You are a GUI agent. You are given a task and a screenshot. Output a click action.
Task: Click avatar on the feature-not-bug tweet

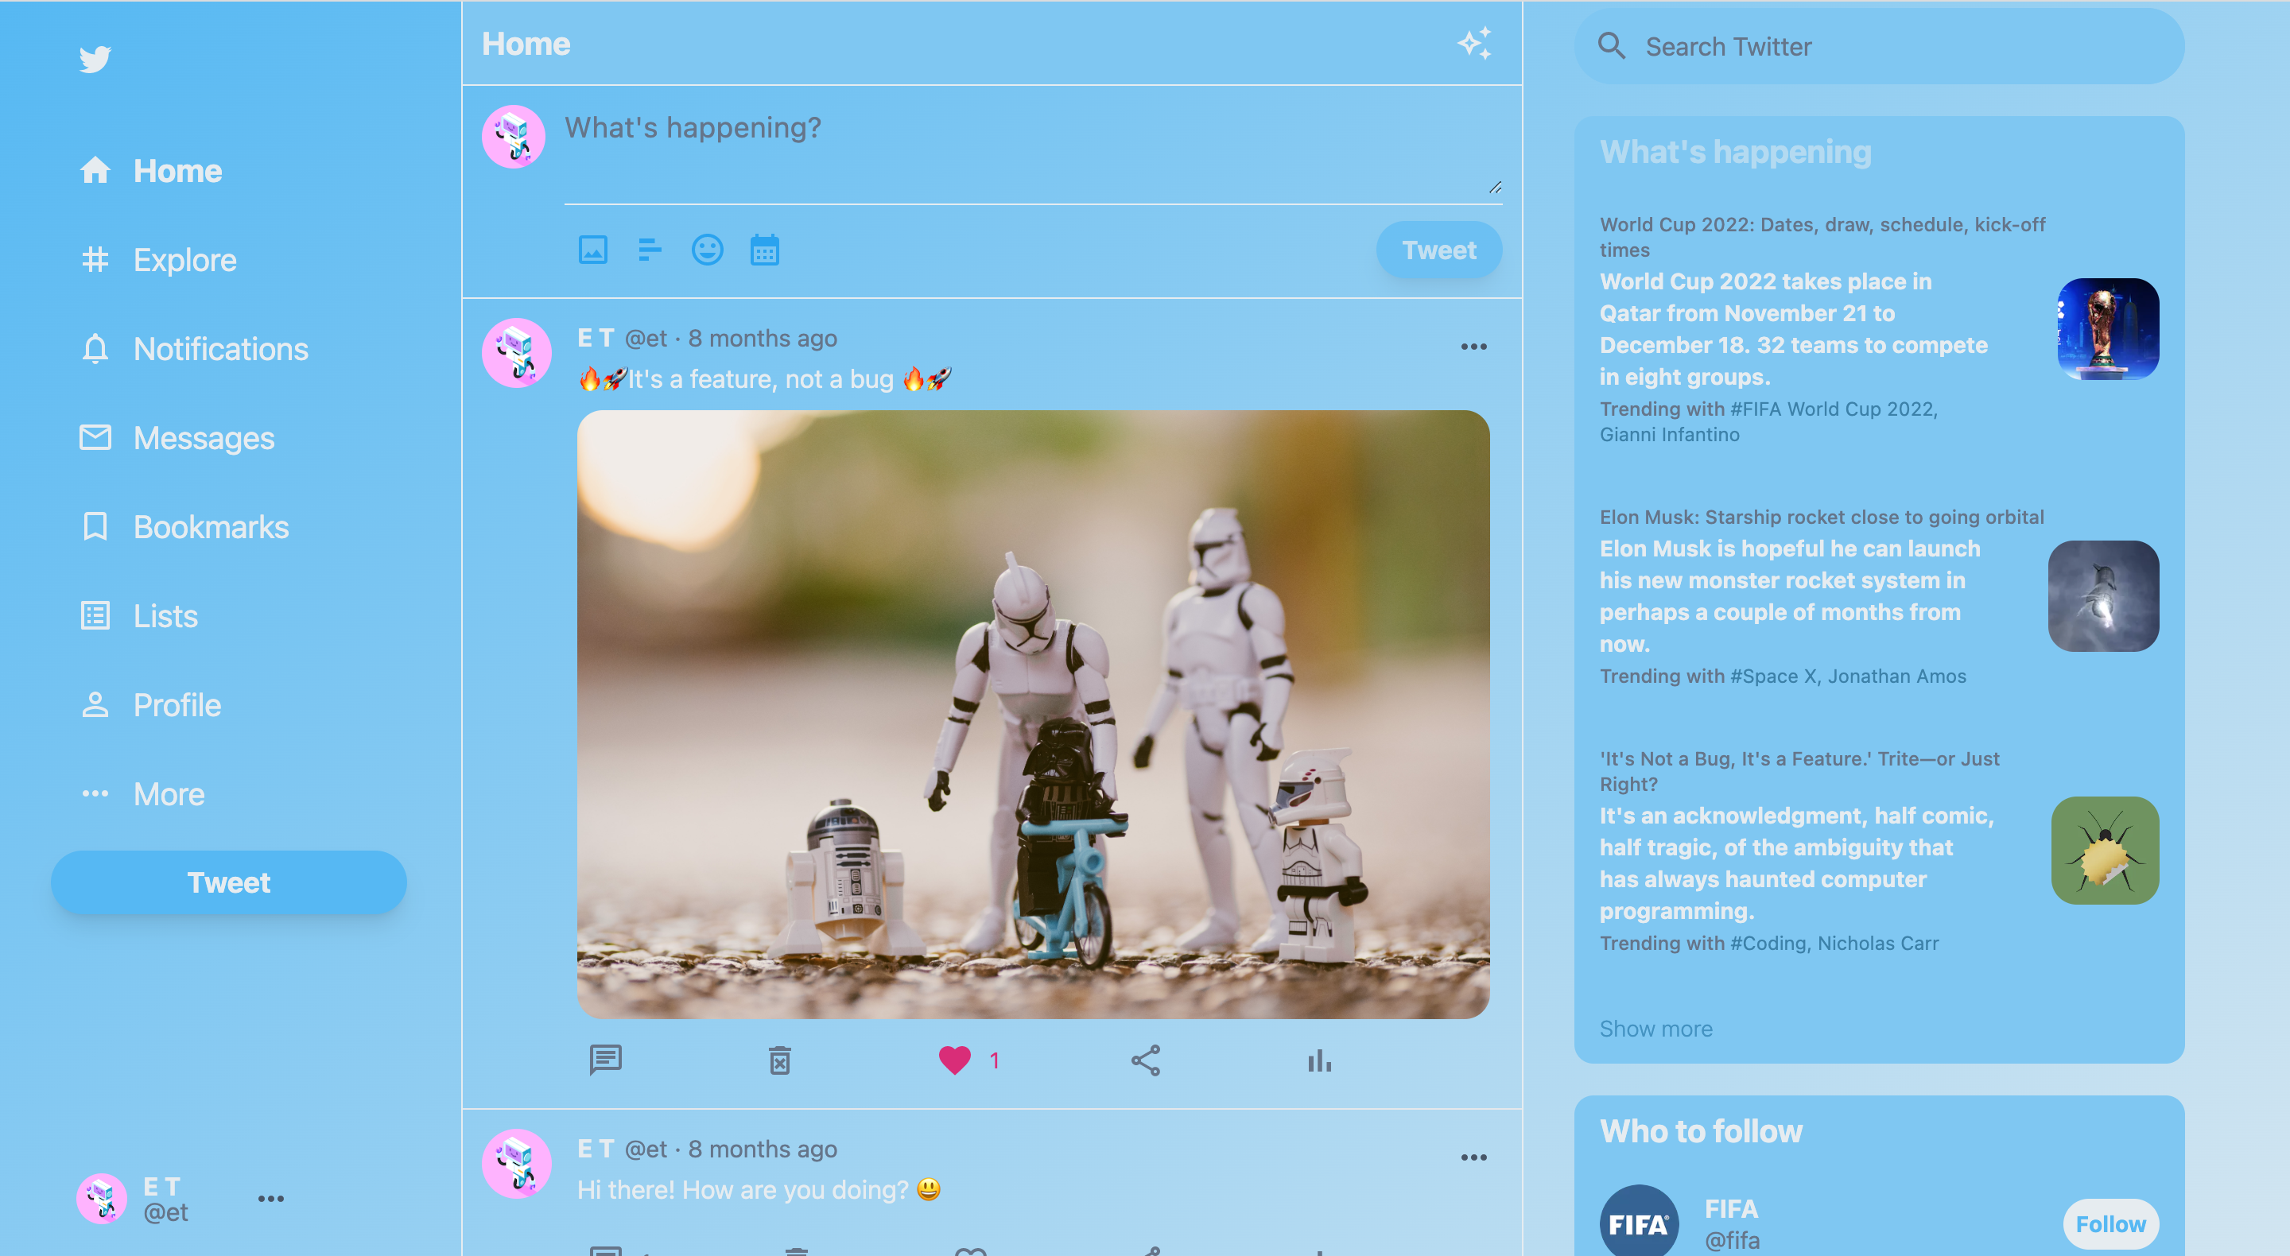click(517, 352)
